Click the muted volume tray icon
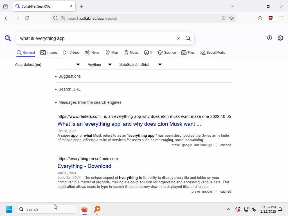Screen dimensions: 288x216 pyautogui.click(x=254, y=209)
